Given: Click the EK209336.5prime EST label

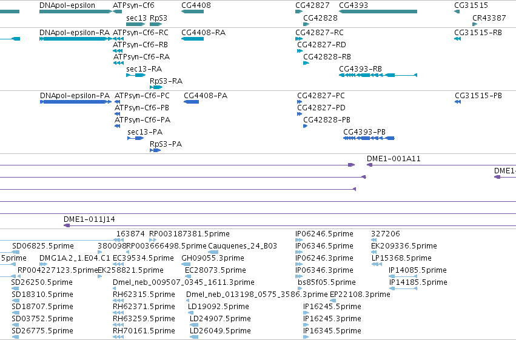Looking at the screenshot, I should coord(404,246).
